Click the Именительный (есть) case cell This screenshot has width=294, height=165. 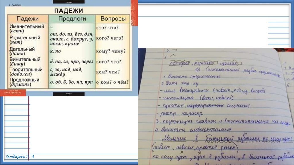pos(27,28)
